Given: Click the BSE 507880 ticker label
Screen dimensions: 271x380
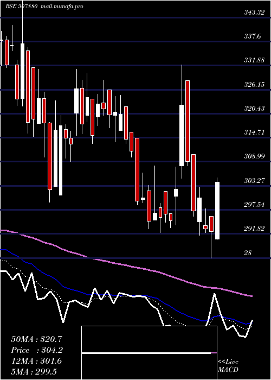Looking at the screenshot, I should [22, 7].
